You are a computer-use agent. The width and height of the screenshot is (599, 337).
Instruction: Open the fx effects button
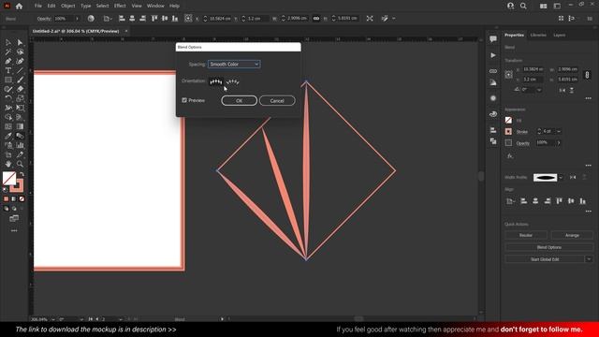coord(510,156)
